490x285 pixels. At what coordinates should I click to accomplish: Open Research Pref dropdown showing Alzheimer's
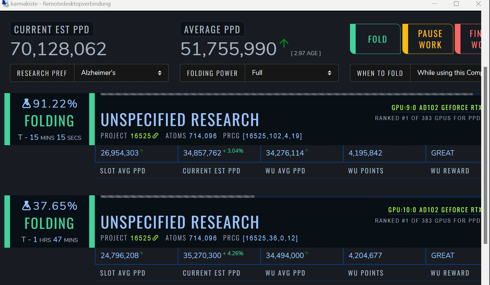pos(121,73)
